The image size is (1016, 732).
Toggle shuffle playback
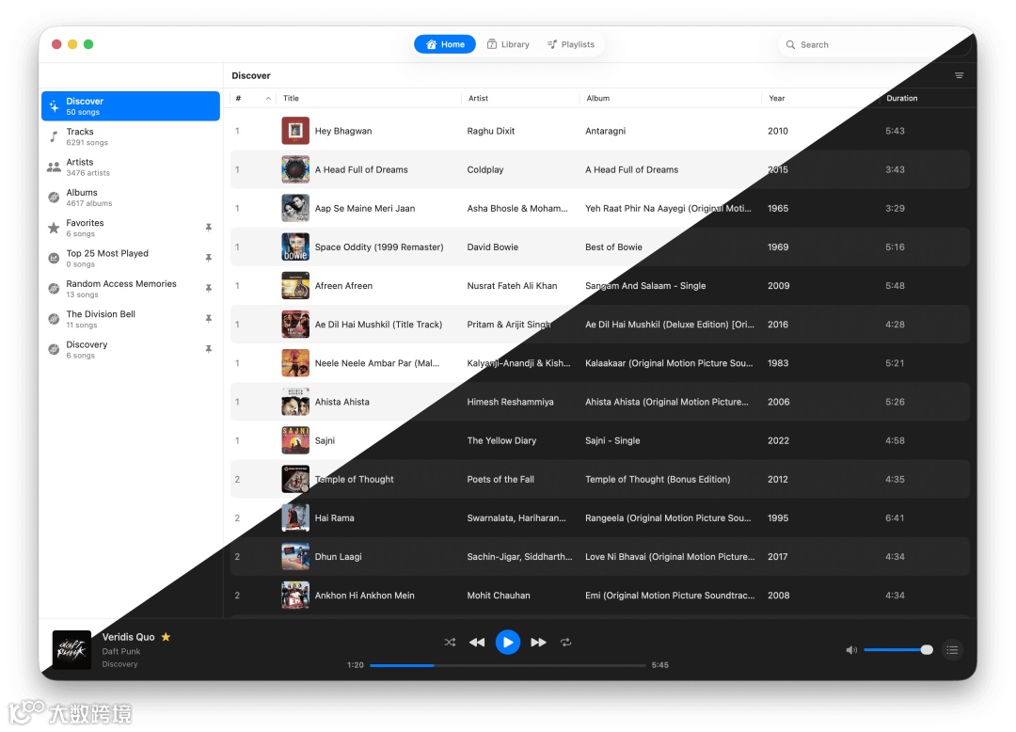click(x=450, y=642)
